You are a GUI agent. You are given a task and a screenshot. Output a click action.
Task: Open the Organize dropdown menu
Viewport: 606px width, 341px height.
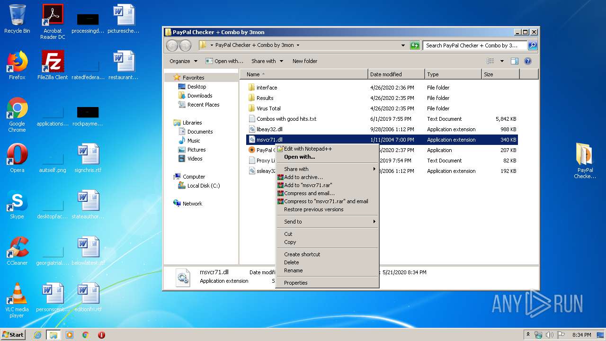[183, 61]
